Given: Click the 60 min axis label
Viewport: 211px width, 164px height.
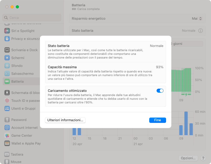Looking at the screenshot, I should [x=200, y=112].
